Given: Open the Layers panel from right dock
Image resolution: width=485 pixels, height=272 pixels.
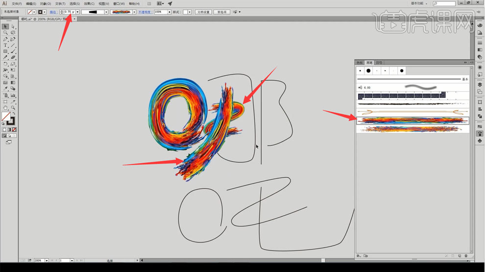Looking at the screenshot, I should (x=480, y=84).
